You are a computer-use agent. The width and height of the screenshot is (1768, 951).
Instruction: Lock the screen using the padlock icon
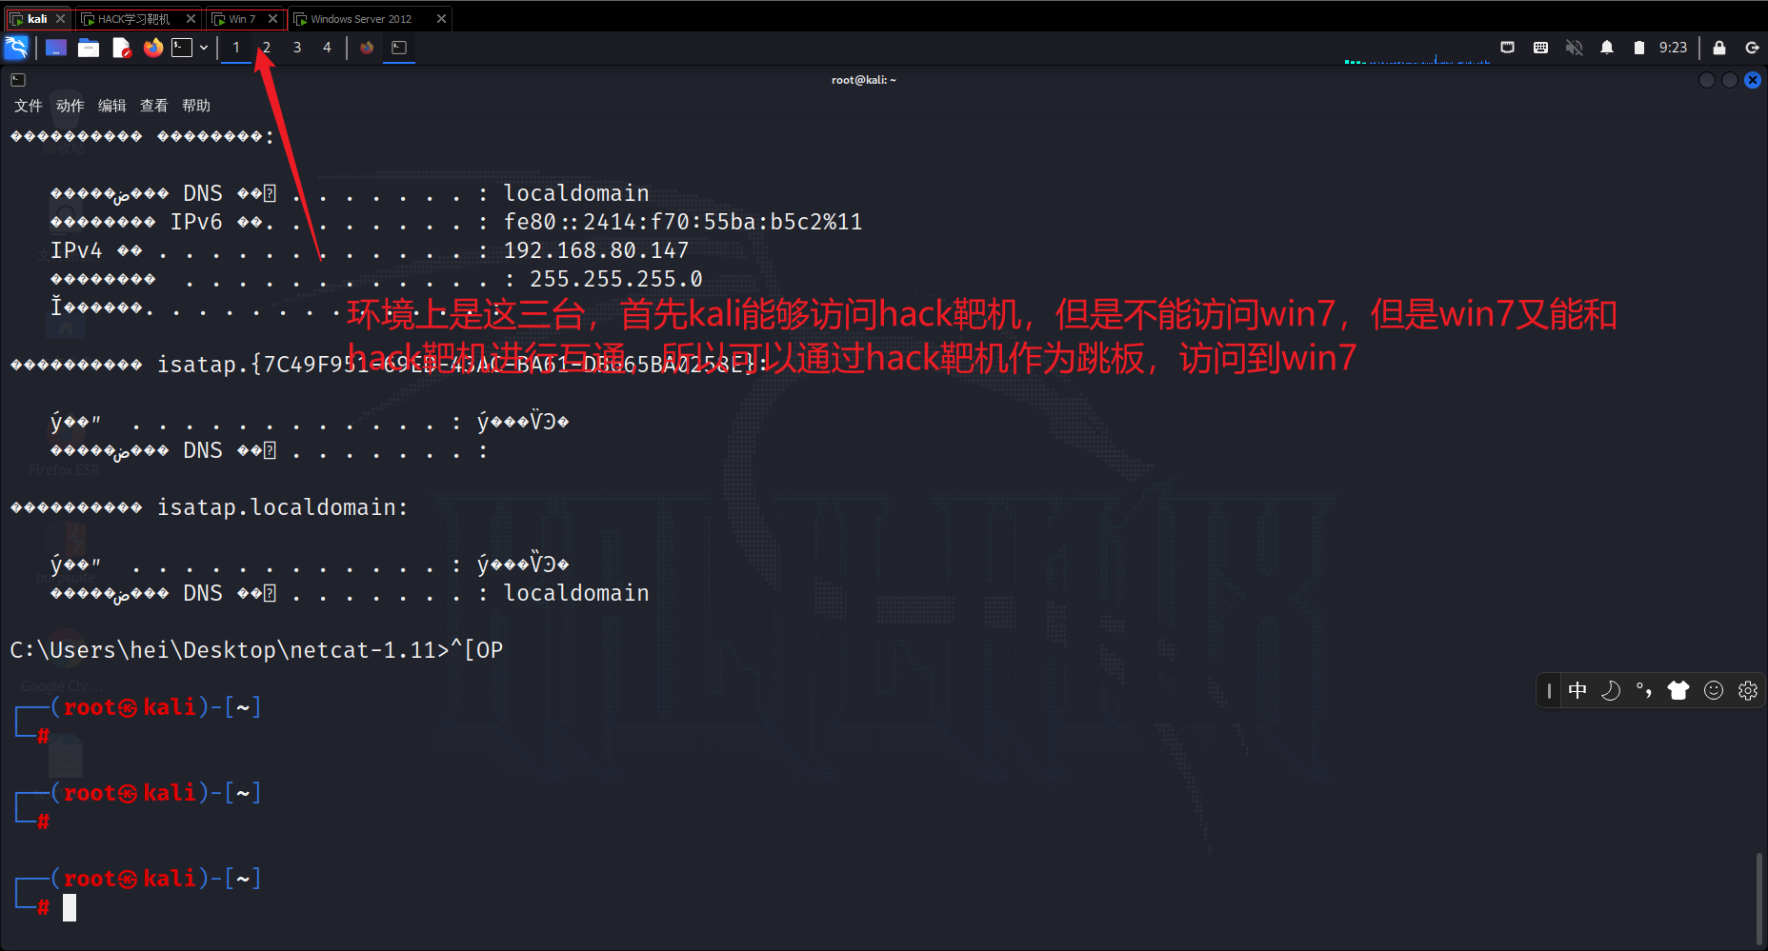tap(1719, 47)
